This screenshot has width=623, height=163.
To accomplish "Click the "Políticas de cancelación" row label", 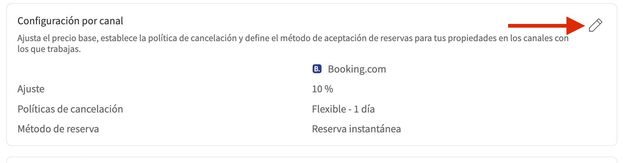I will pos(70,109).
